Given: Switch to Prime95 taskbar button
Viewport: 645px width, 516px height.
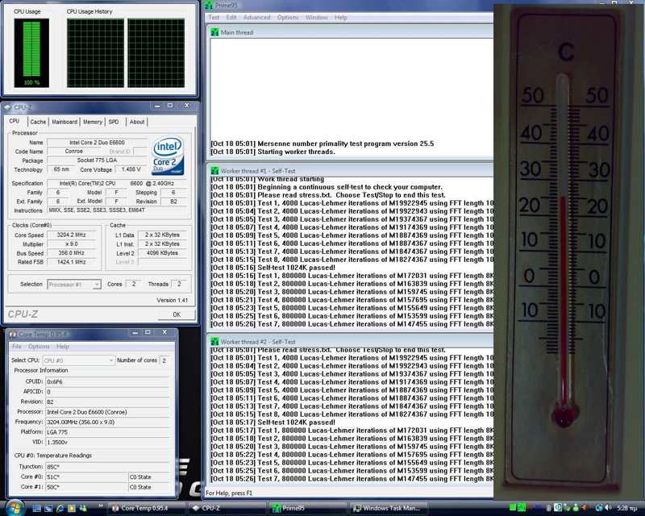Looking at the screenshot, I should point(306,508).
